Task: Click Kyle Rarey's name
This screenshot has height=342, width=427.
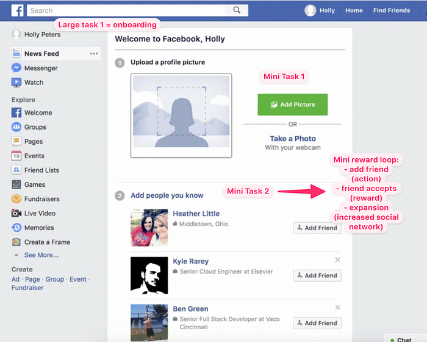Action: (x=190, y=261)
